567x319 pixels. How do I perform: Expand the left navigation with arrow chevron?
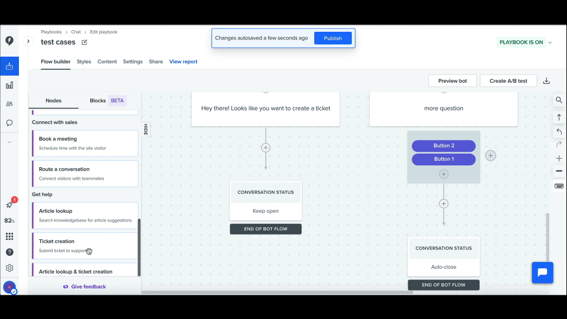[x=28, y=41]
